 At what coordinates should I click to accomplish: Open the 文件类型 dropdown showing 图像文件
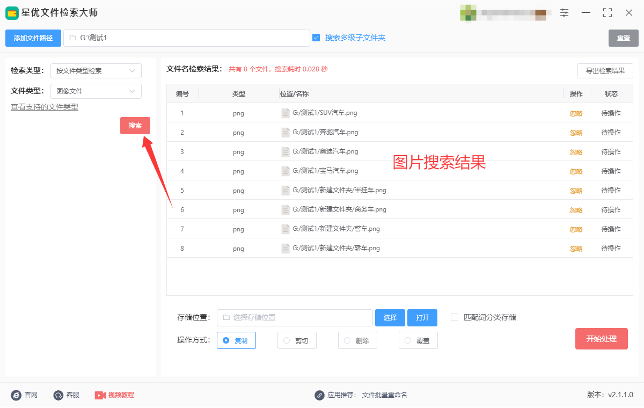click(x=96, y=91)
